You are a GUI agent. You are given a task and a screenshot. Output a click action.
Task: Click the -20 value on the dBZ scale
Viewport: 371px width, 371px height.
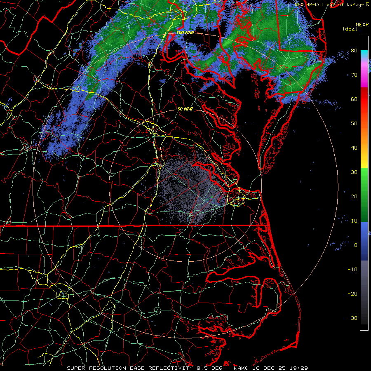tap(352, 294)
